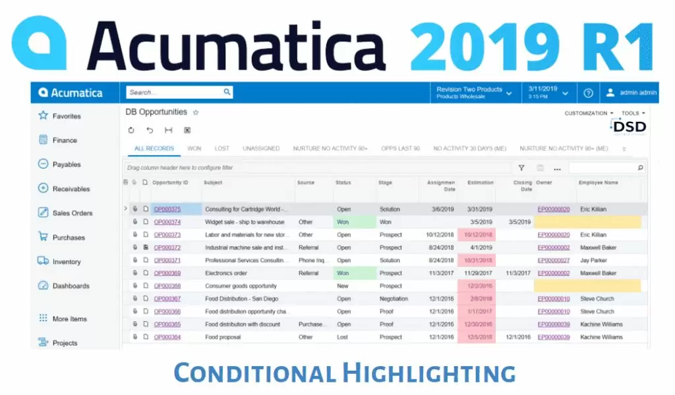Image resolution: width=675 pixels, height=395 pixels.
Task: Open the Help icon in the header
Action: [x=587, y=92]
